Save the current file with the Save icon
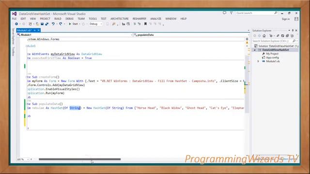310x174 pixels. [42, 24]
